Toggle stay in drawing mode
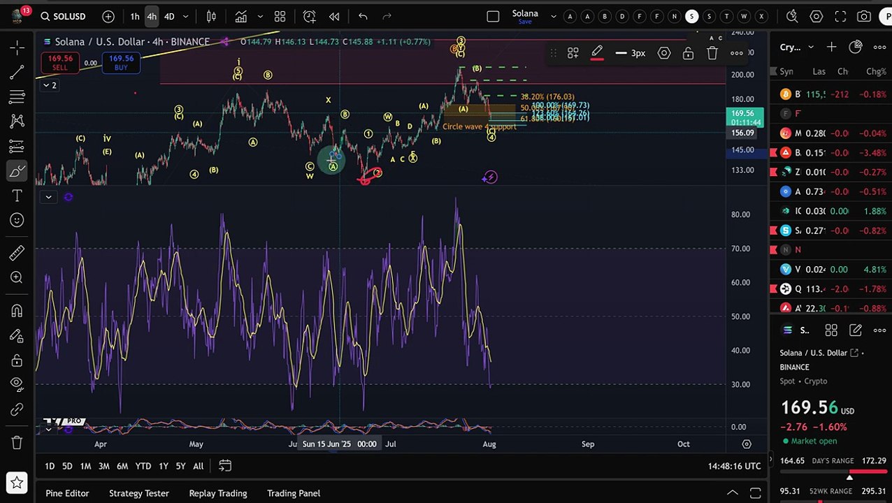Image resolution: width=892 pixels, height=503 pixels. point(17,335)
